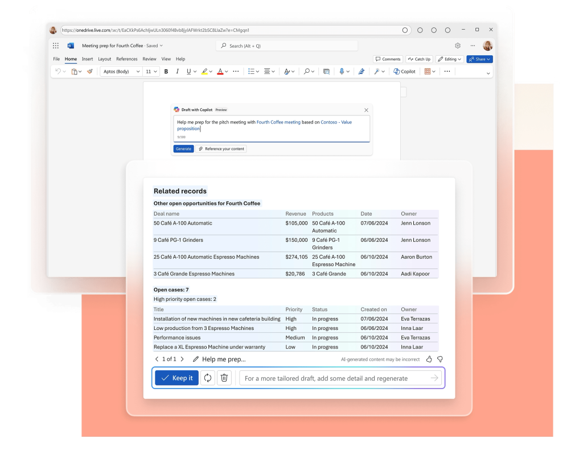Open the File menu

pyautogui.click(x=56, y=59)
